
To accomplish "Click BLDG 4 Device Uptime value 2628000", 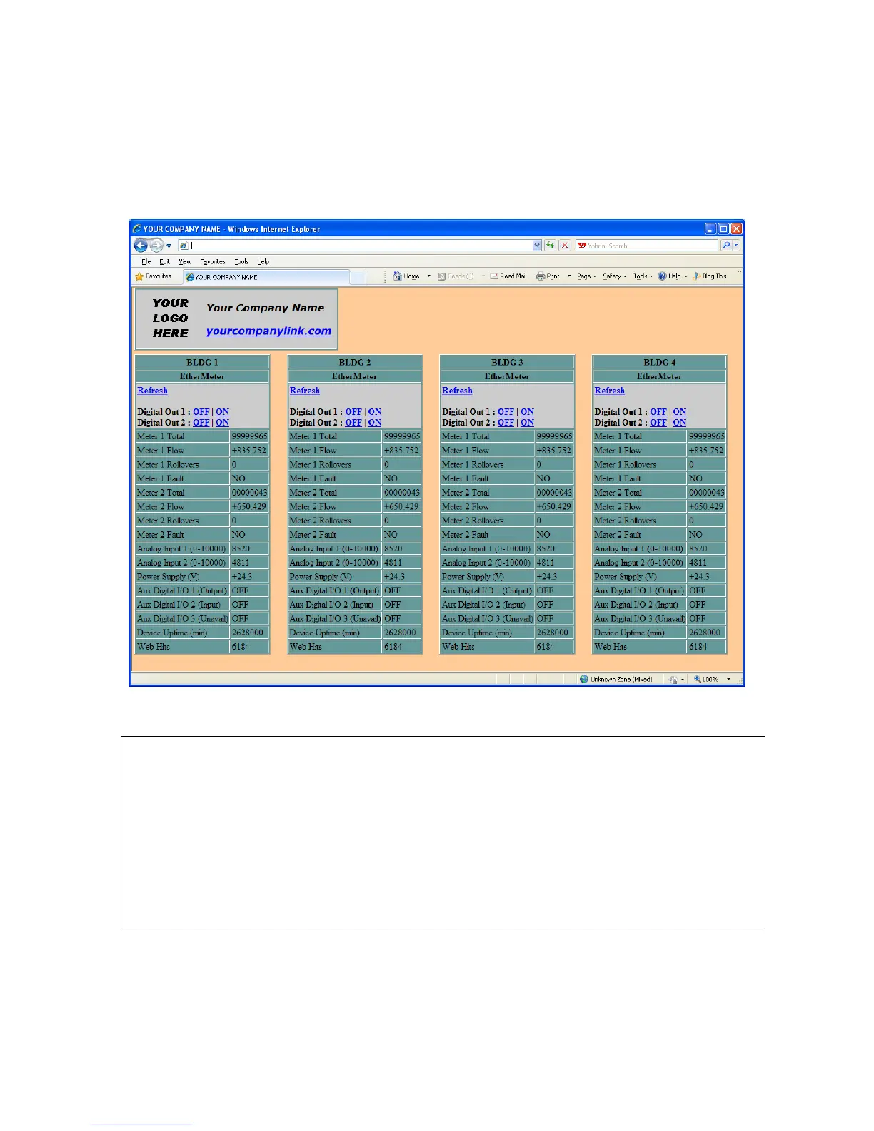I will coord(706,633).
